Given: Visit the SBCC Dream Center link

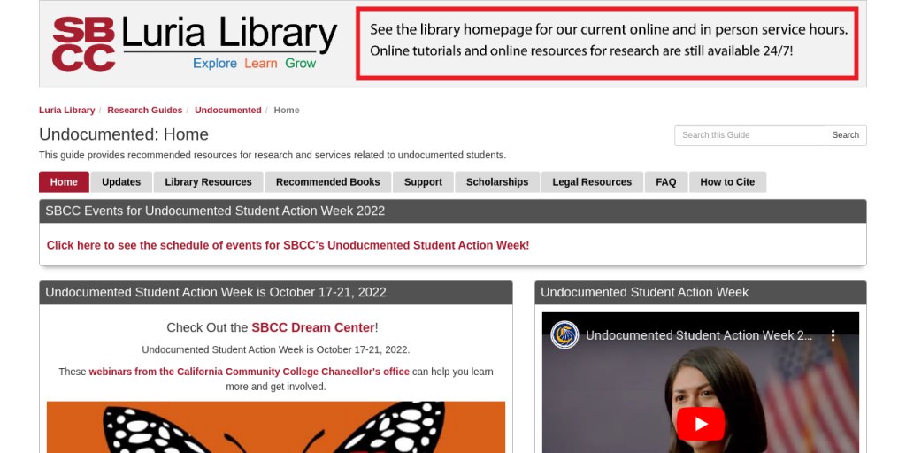Looking at the screenshot, I should tap(312, 327).
